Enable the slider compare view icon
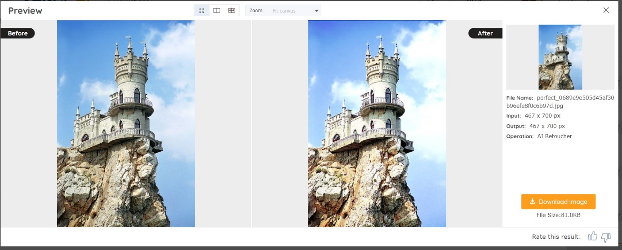 231,10
